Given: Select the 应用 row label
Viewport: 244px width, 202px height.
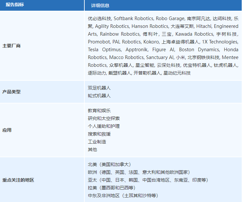Looking at the screenshot, I should (7, 130).
